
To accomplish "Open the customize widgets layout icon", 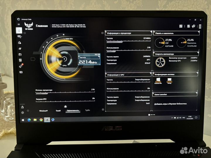I will (188, 26).
